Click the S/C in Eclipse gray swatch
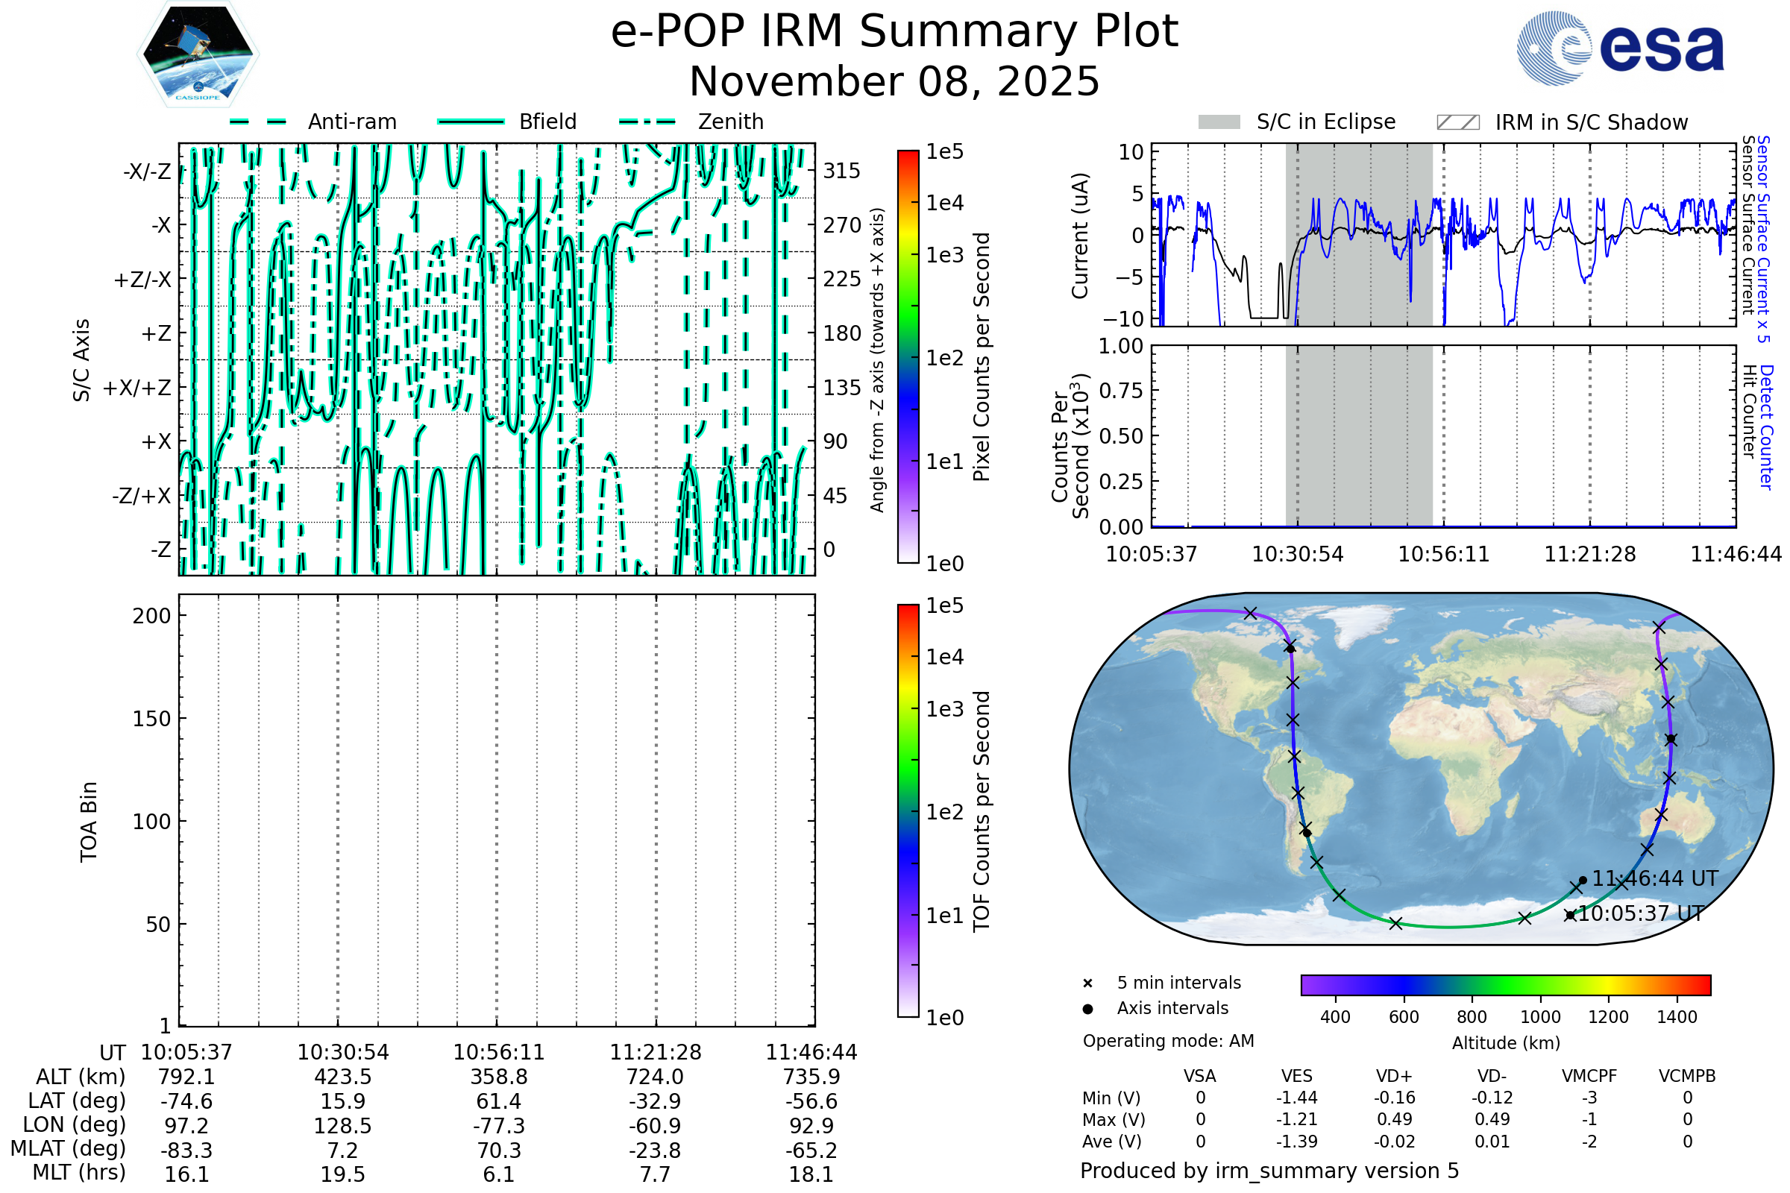The width and height of the screenshot is (1790, 1193). 1219,122
